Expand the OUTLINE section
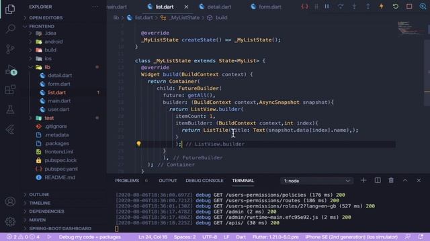This screenshot has height=241, width=430. [39, 195]
